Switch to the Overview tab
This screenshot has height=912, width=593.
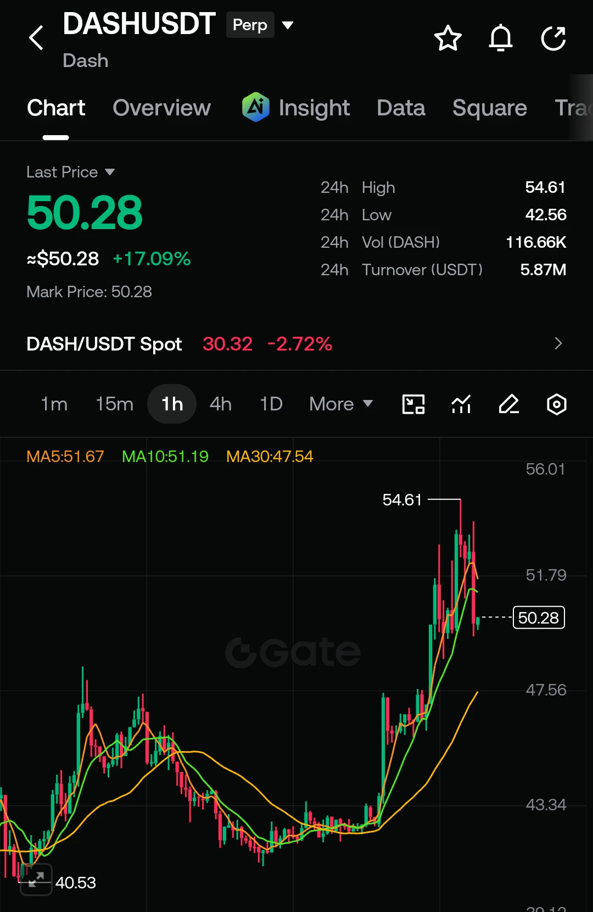[x=162, y=108]
